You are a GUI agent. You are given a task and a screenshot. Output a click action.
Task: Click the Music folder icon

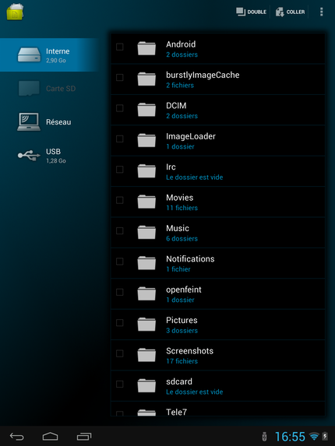(146, 232)
